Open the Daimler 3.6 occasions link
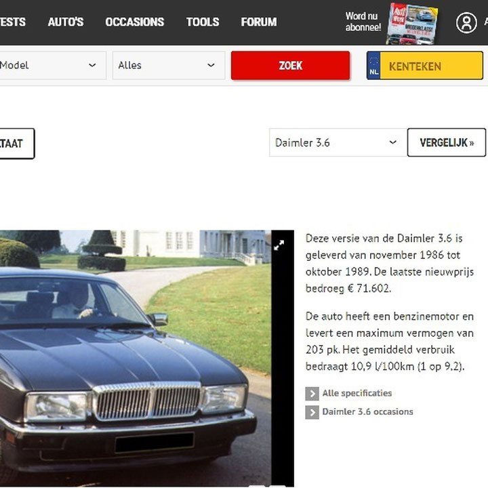 367,412
